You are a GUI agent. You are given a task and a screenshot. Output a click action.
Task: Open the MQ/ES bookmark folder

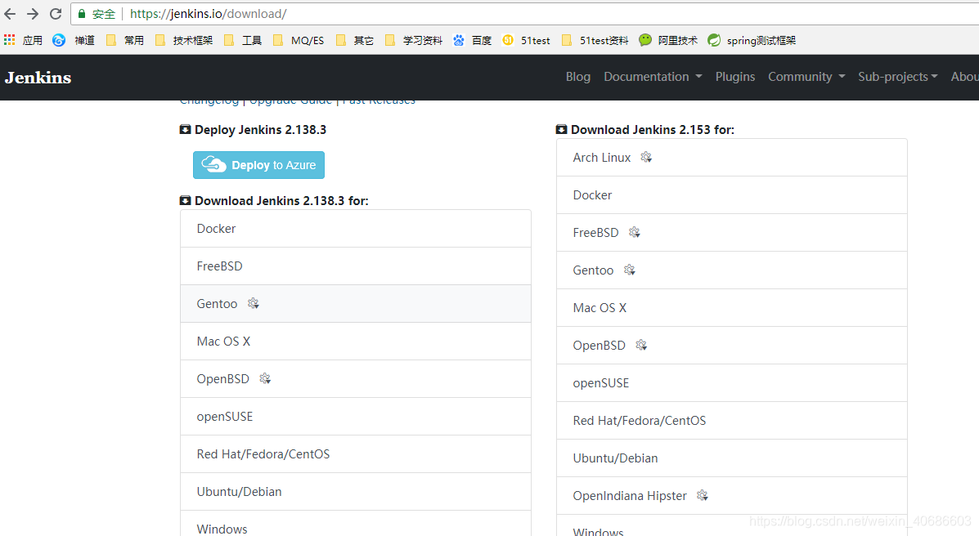tap(299, 41)
